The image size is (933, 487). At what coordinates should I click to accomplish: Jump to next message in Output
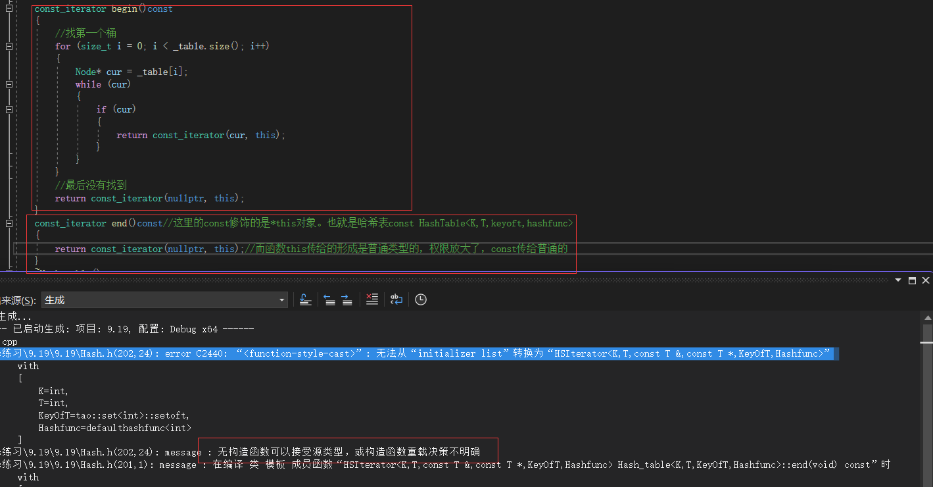pyautogui.click(x=347, y=299)
